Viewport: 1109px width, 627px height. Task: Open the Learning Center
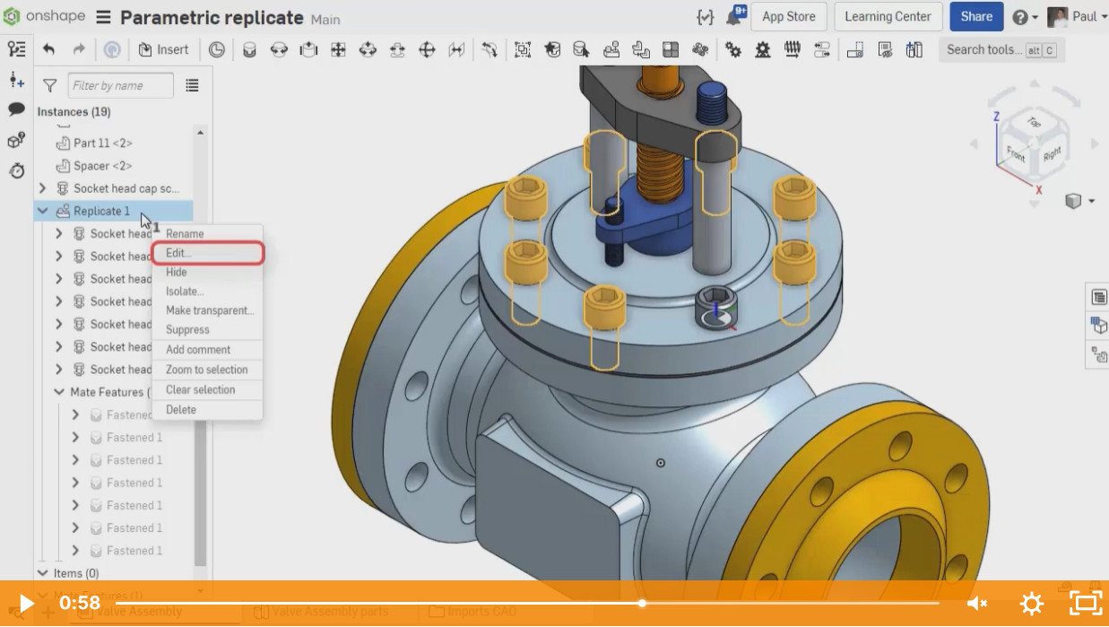(x=888, y=16)
